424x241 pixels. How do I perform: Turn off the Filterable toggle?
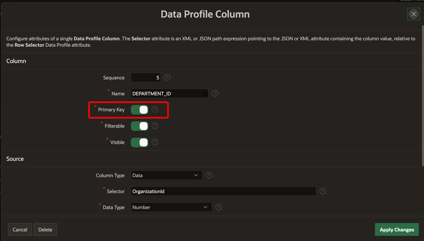[x=139, y=126]
